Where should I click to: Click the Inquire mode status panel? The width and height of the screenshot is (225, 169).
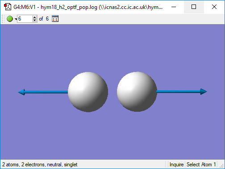tap(176, 165)
